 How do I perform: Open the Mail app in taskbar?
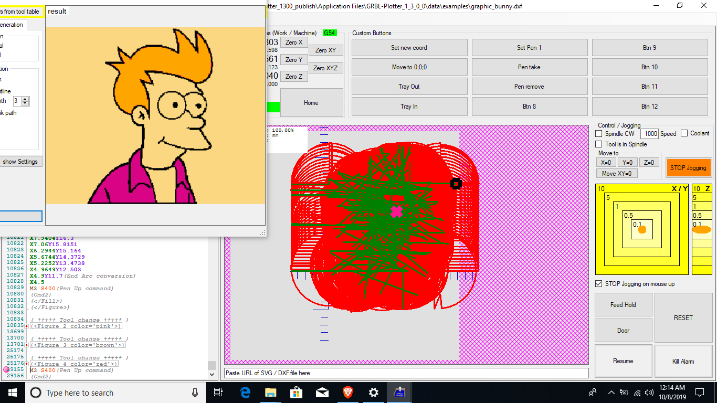pos(322,393)
